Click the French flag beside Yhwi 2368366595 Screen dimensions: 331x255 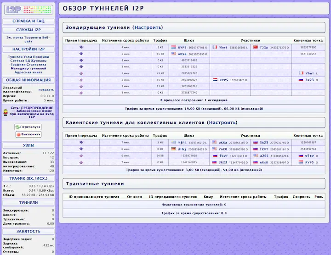coord(215,47)
